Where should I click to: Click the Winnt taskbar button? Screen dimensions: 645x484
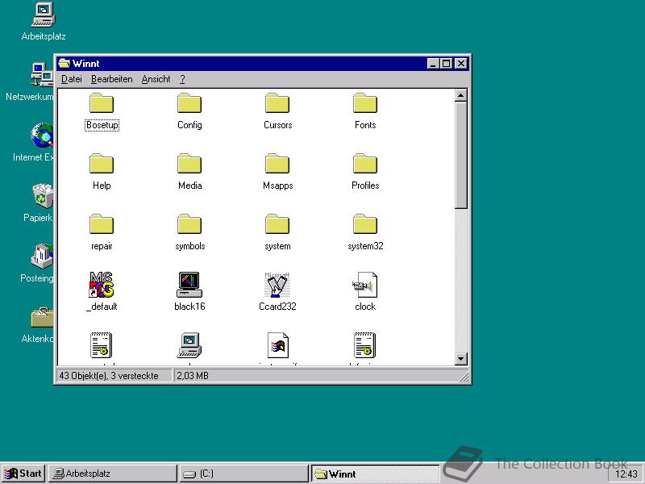375,474
